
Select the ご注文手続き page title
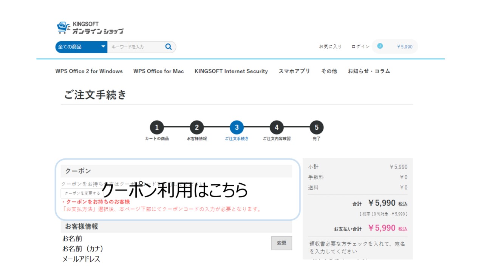pos(95,94)
